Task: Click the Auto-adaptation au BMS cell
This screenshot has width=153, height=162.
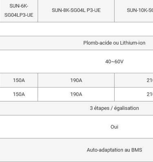Action: coord(76,150)
